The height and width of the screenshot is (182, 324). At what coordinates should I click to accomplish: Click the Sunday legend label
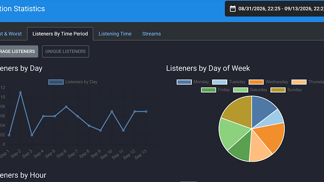295,90
